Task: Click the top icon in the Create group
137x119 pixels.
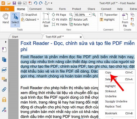Action: [x=132, y=15]
